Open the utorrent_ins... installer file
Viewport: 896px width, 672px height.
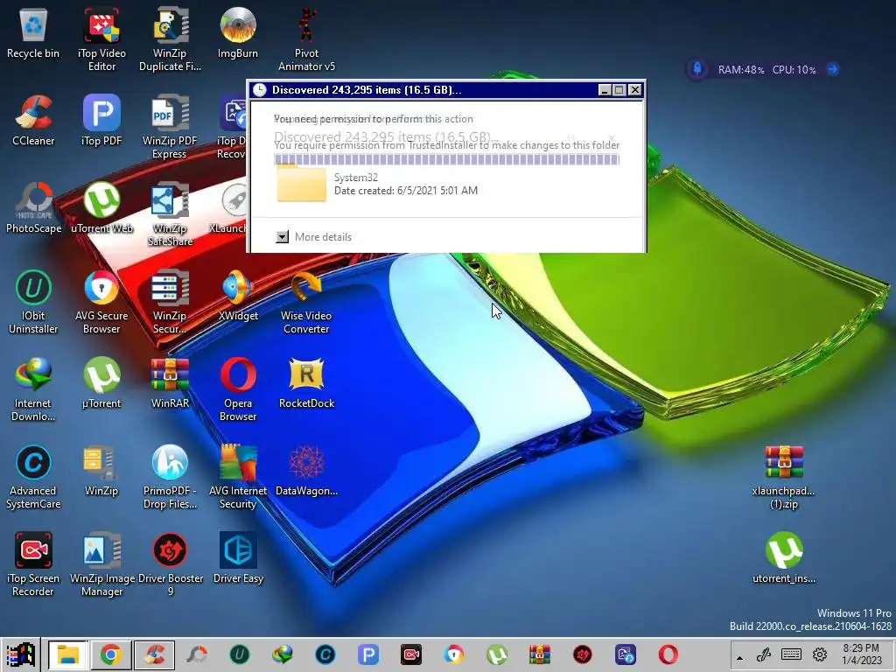point(783,558)
